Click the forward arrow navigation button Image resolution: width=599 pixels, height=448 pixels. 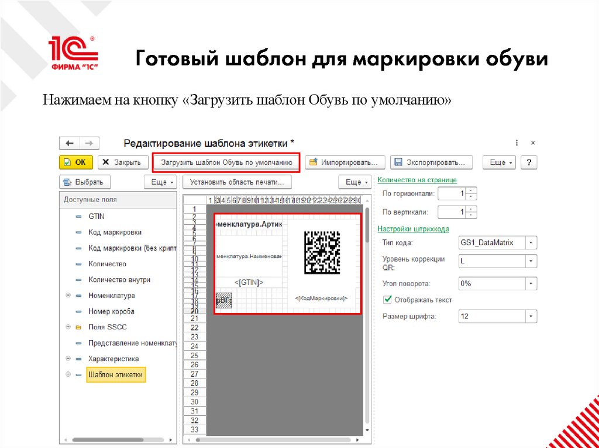tap(89, 143)
